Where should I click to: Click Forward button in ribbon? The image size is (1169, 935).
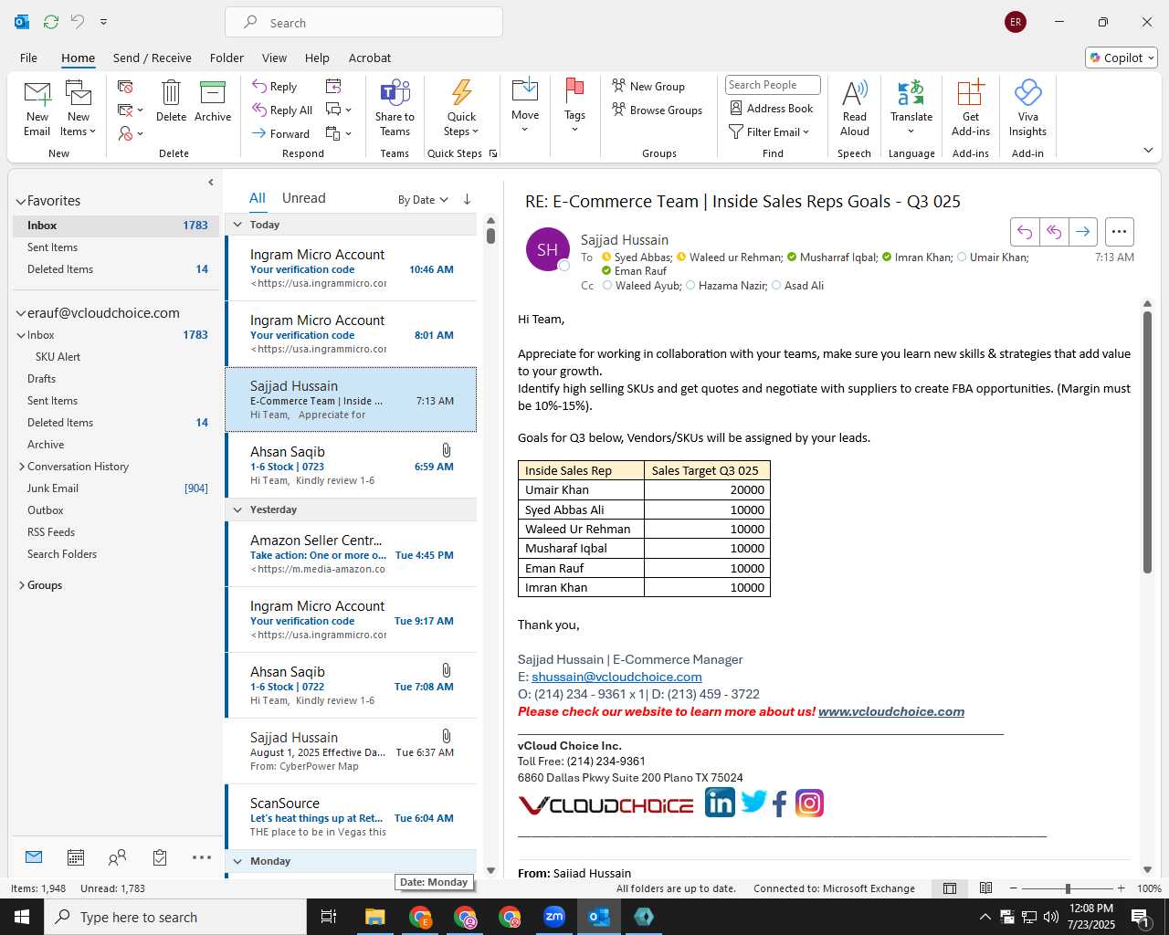(x=282, y=133)
